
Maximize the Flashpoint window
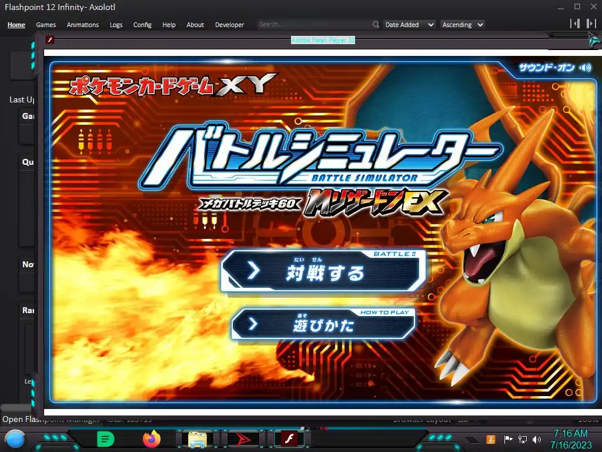577,6
